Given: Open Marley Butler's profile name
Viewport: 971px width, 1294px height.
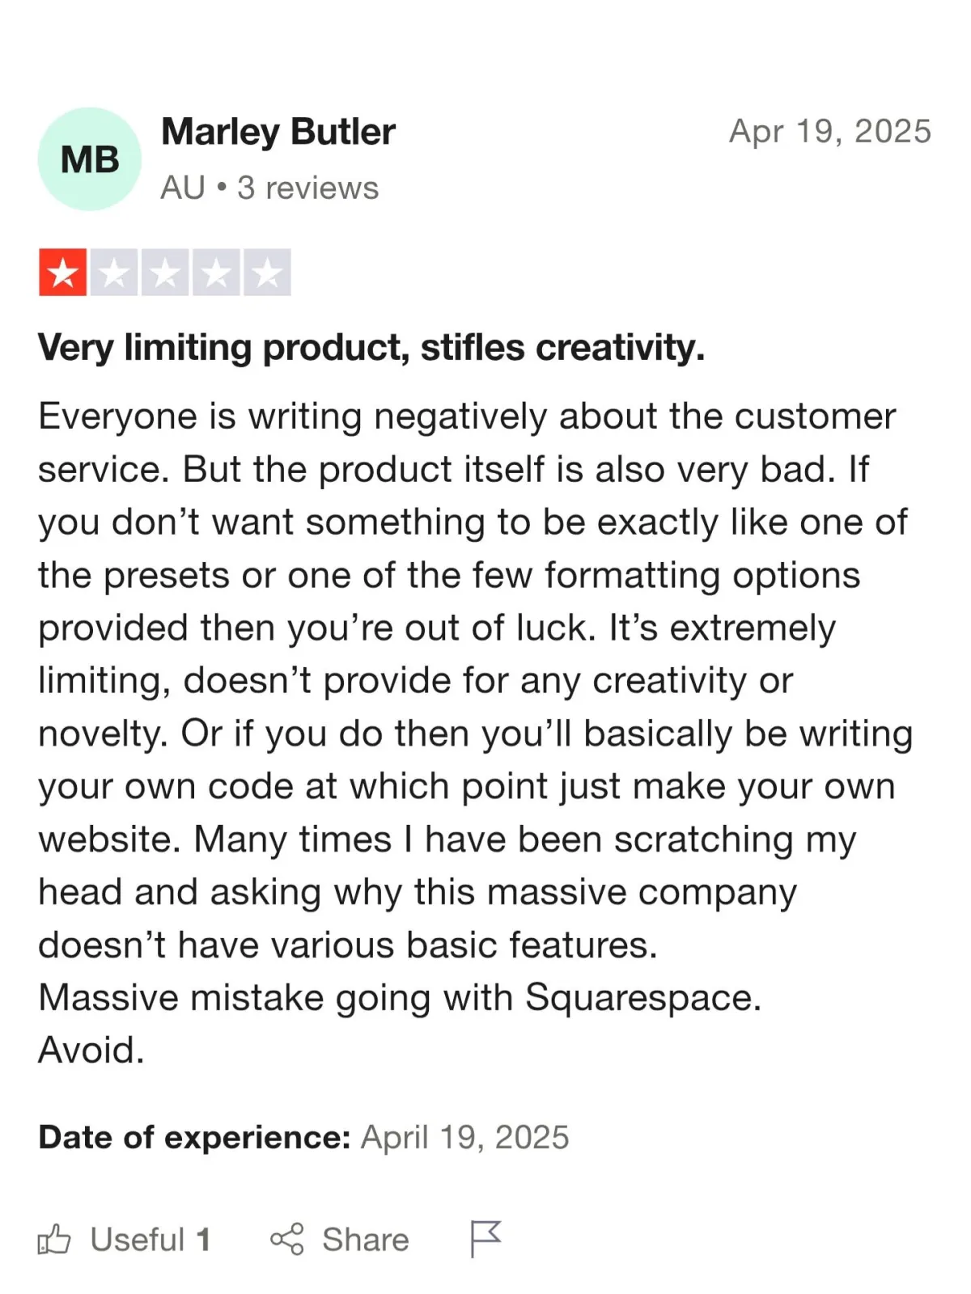Looking at the screenshot, I should tap(278, 132).
